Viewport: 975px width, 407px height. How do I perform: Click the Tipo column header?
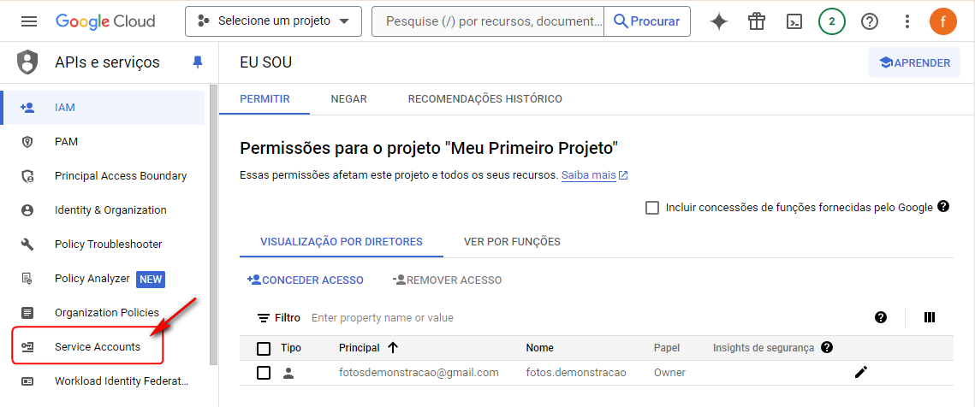[291, 348]
